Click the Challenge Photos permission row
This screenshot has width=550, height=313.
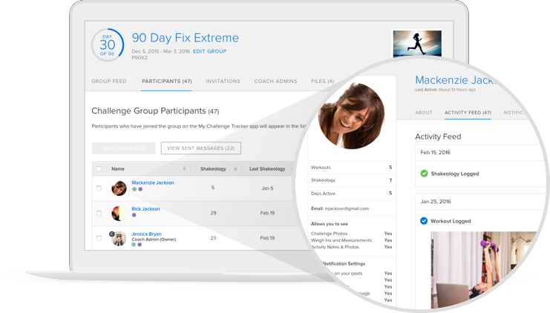(352, 234)
